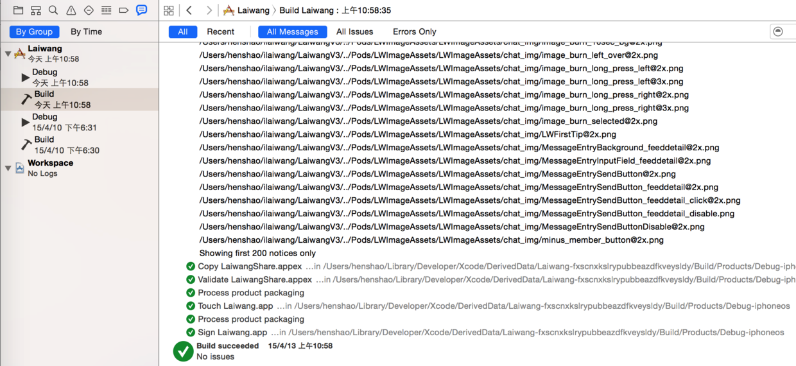Select the image_burn_long_press_left@3x.png line
This screenshot has width=796, height=366.
tap(441, 82)
